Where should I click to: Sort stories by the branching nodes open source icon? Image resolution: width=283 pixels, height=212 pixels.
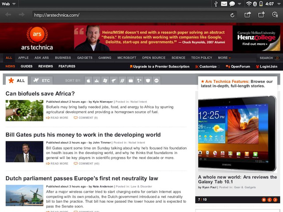tap(139, 80)
